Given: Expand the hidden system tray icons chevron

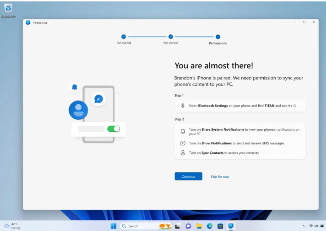Looking at the screenshot, I should [x=303, y=226].
